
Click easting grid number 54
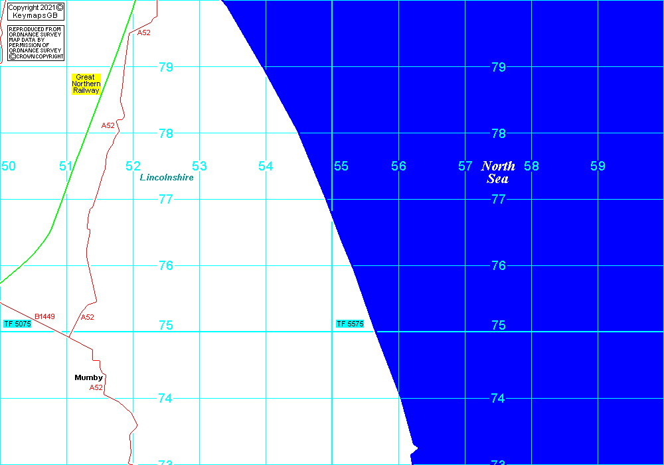[266, 166]
